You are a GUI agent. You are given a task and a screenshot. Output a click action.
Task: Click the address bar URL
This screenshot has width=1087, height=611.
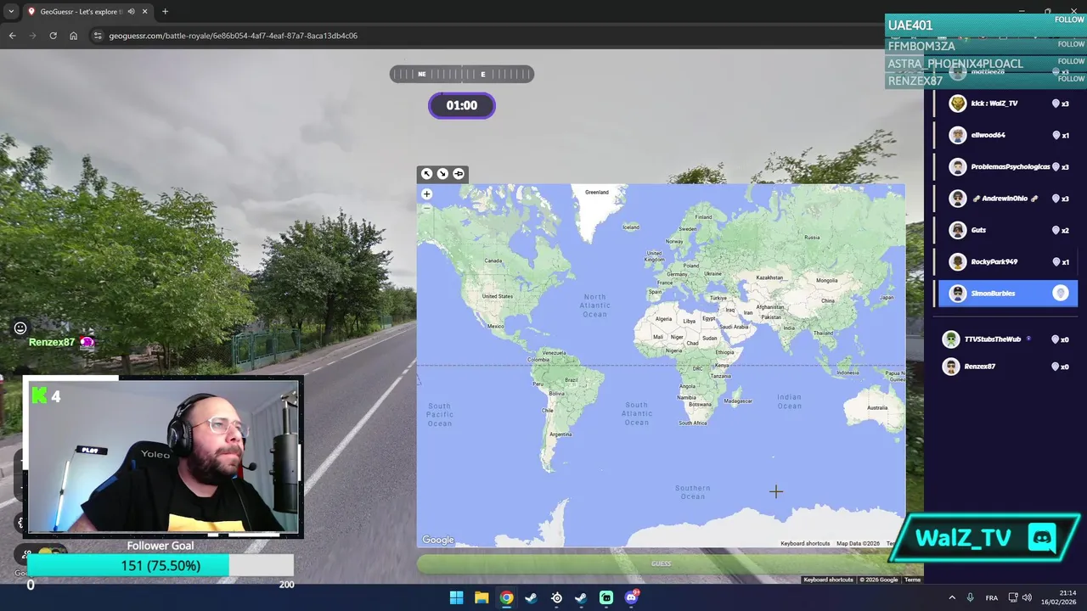pyautogui.click(x=233, y=36)
